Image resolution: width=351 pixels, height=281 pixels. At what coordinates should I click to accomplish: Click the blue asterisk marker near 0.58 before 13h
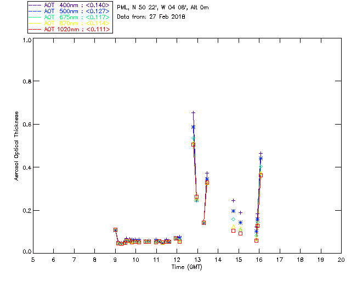194,127
